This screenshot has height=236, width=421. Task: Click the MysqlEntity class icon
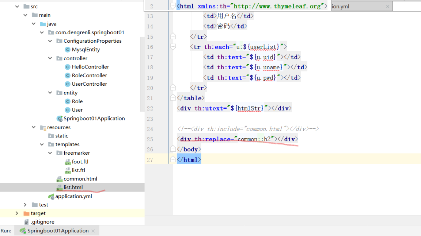tap(68, 50)
